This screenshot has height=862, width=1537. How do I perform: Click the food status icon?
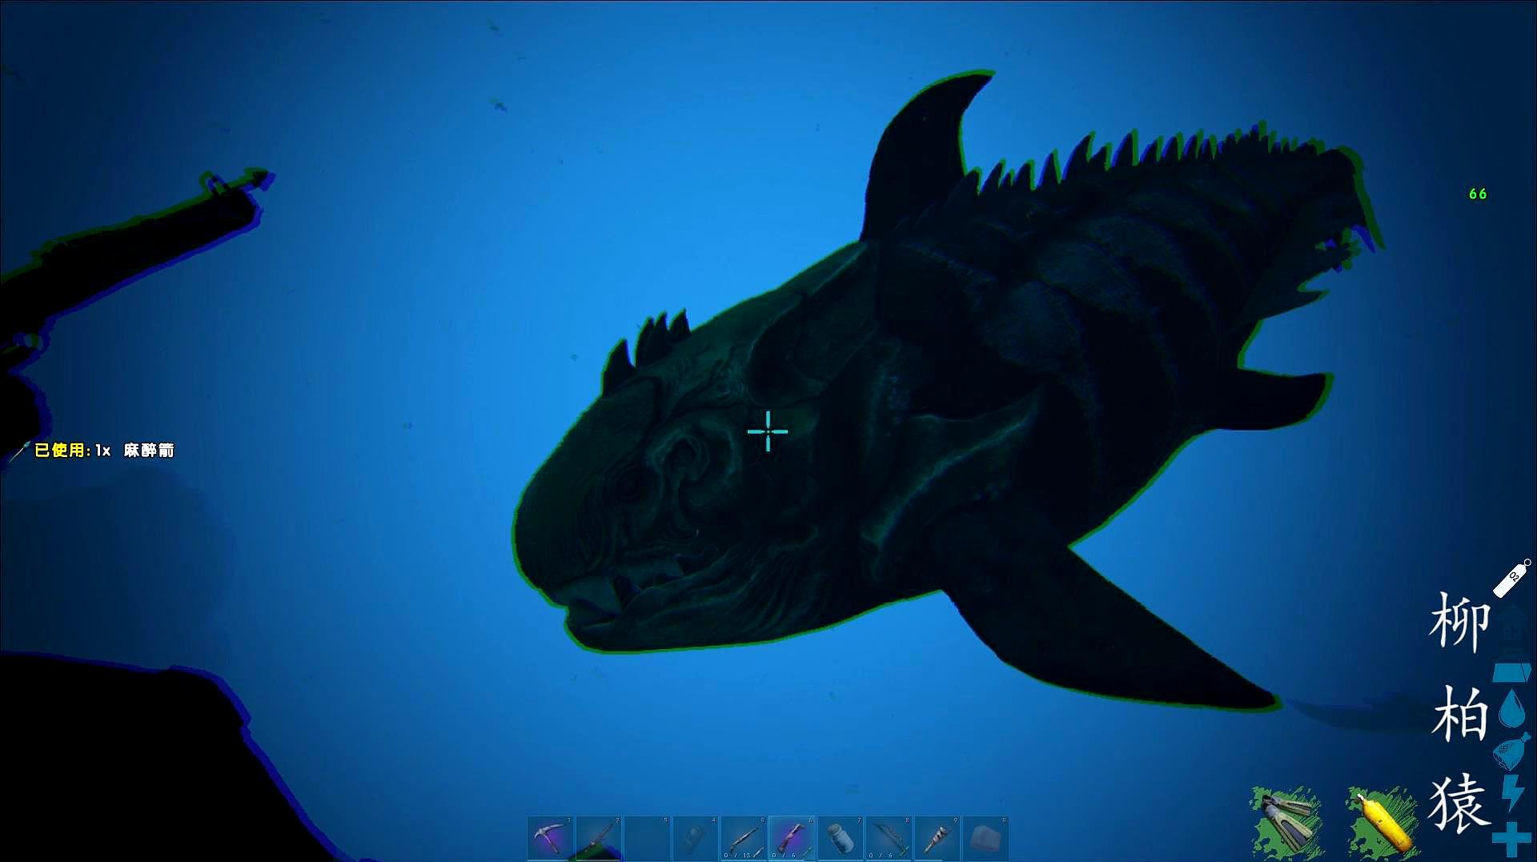tap(1511, 751)
